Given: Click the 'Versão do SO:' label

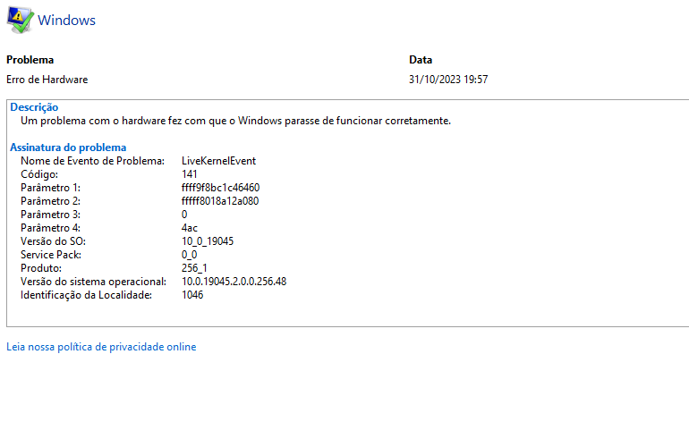Looking at the screenshot, I should 53,241.
